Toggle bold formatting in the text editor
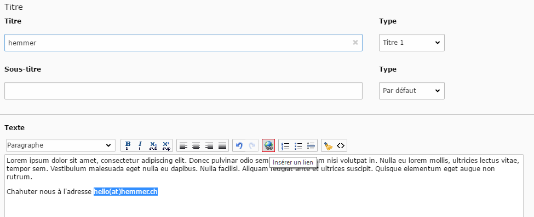The image size is (534, 217). (128, 145)
